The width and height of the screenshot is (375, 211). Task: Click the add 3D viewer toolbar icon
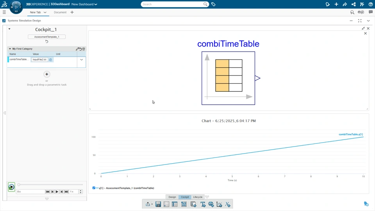(193, 204)
